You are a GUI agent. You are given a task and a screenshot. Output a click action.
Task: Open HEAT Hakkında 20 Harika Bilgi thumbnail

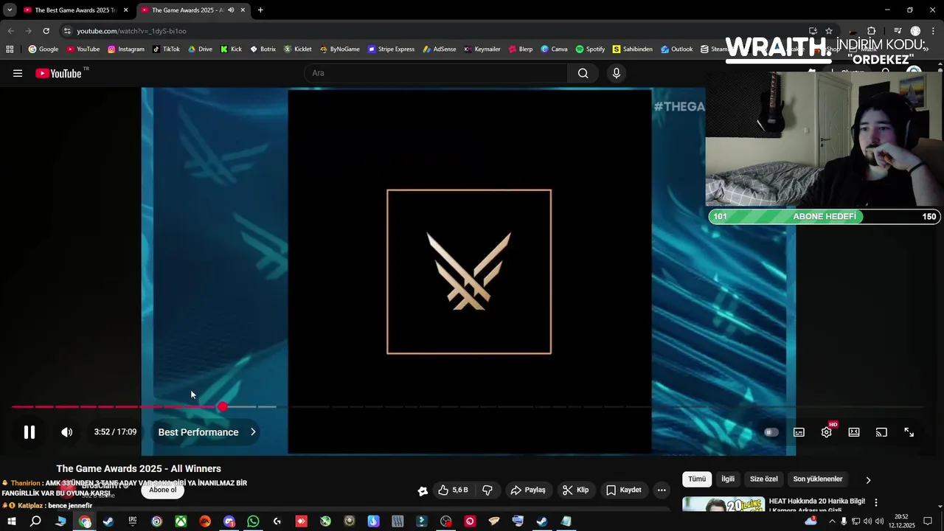coord(723,504)
